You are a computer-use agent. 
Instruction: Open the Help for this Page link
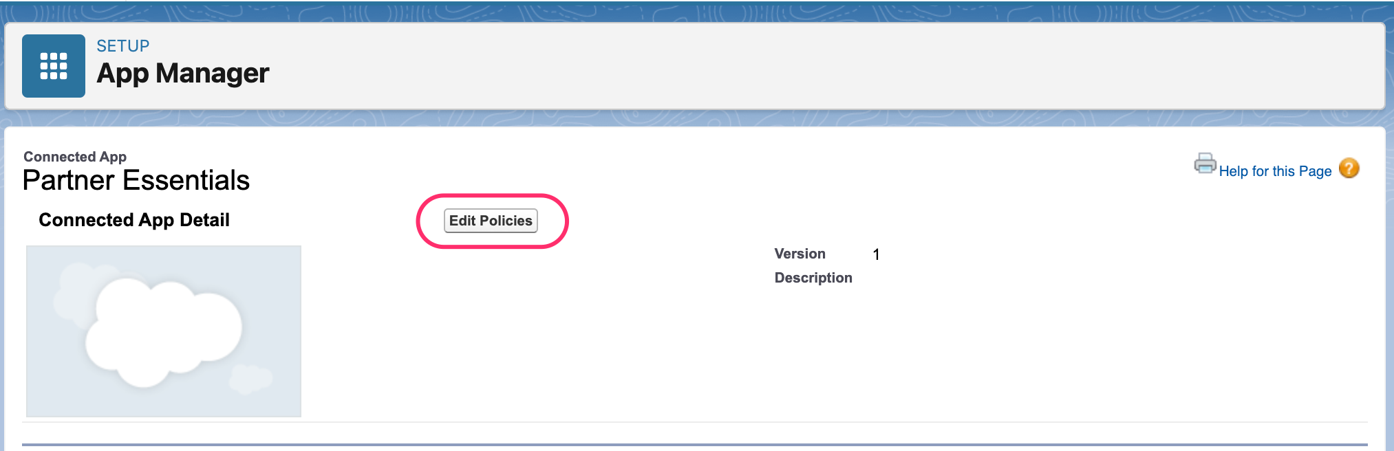(x=1275, y=171)
